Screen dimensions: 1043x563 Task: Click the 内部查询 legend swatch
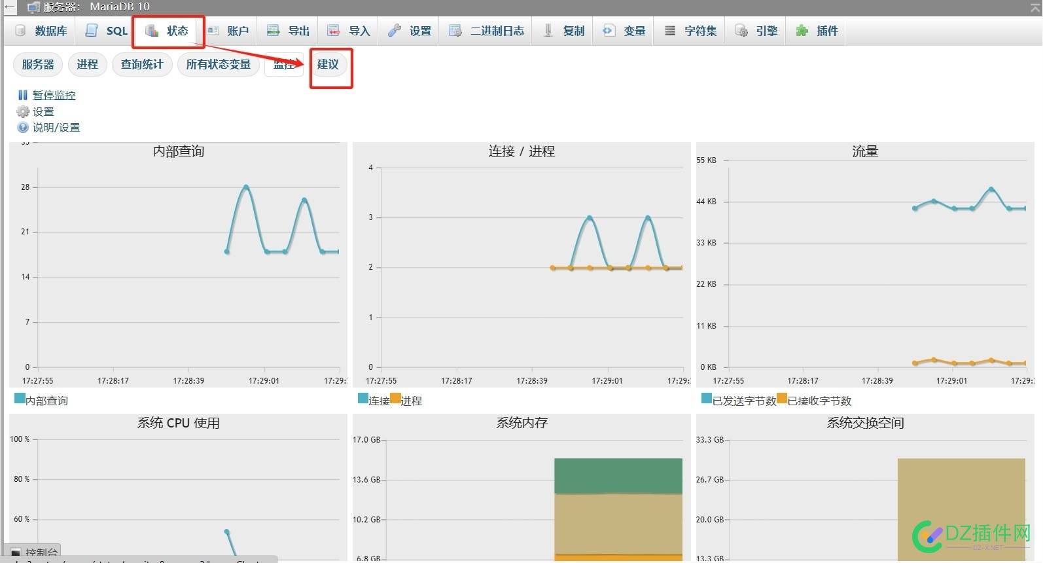pos(20,398)
